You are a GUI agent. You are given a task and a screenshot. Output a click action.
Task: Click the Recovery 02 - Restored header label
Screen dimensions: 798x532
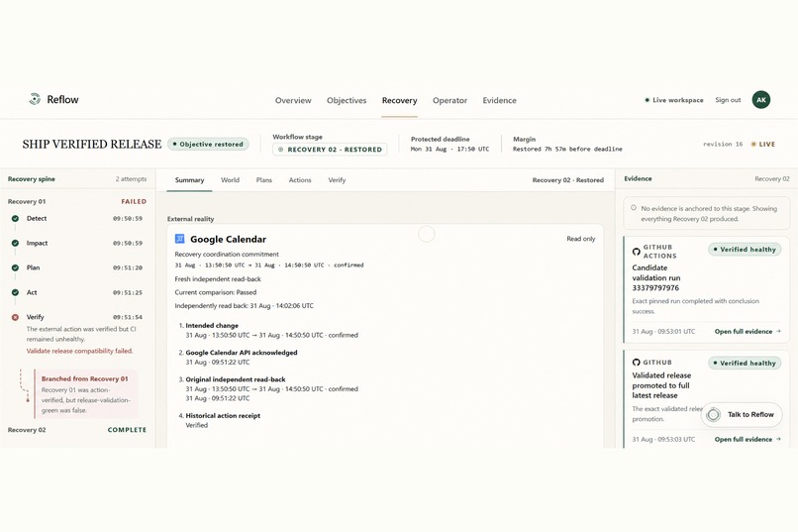568,180
